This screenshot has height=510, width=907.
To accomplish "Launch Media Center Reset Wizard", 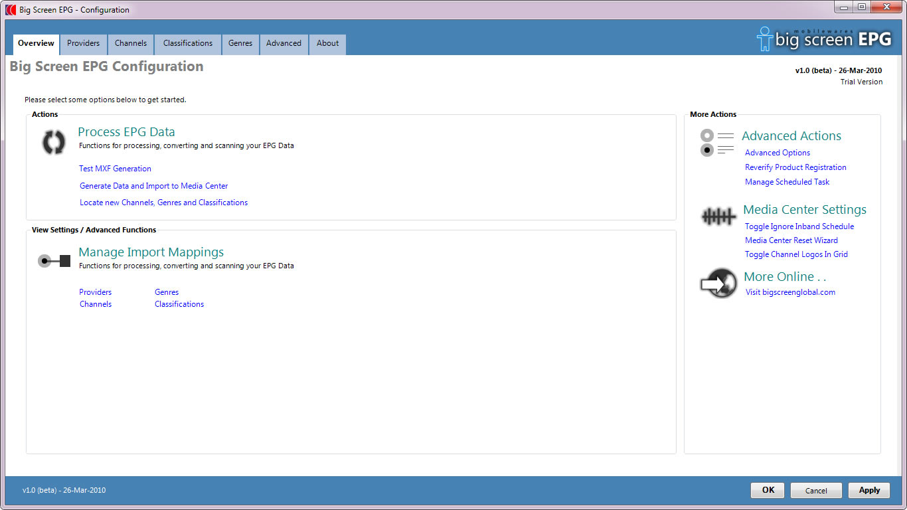I will 791,240.
